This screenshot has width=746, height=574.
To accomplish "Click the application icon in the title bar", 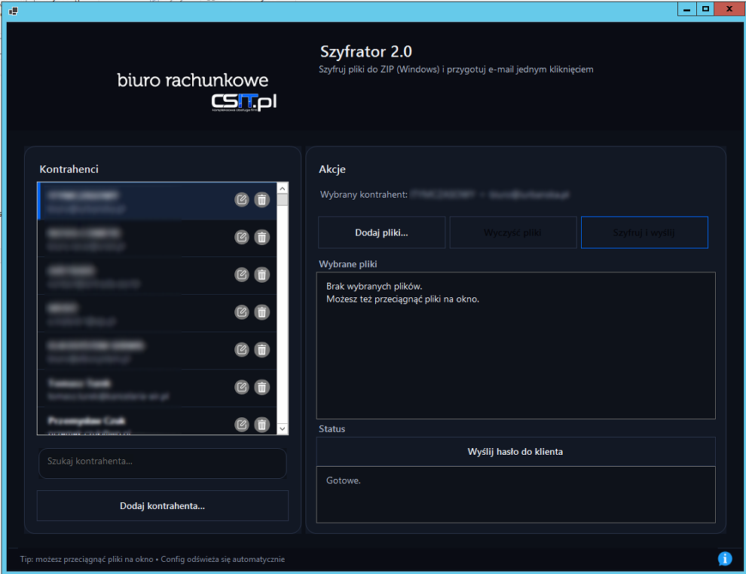I will click(x=13, y=11).
